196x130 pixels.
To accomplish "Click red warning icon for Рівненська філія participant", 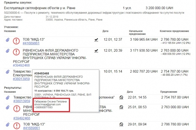I will pos(16,51).
